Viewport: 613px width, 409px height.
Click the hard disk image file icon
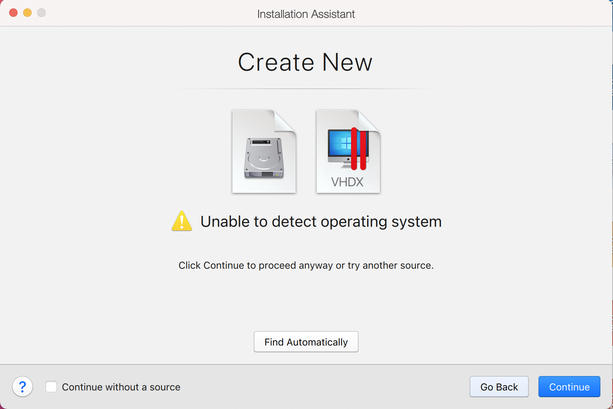264,152
